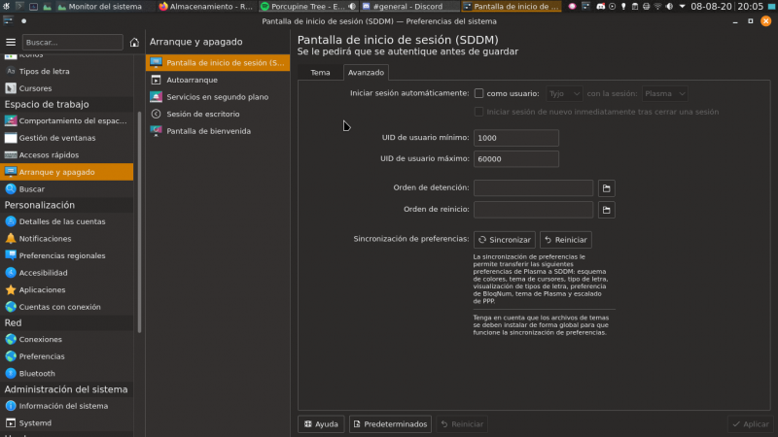The width and height of the screenshot is (778, 437).
Task: Select Arranque y apagado category
Action: (x=66, y=172)
